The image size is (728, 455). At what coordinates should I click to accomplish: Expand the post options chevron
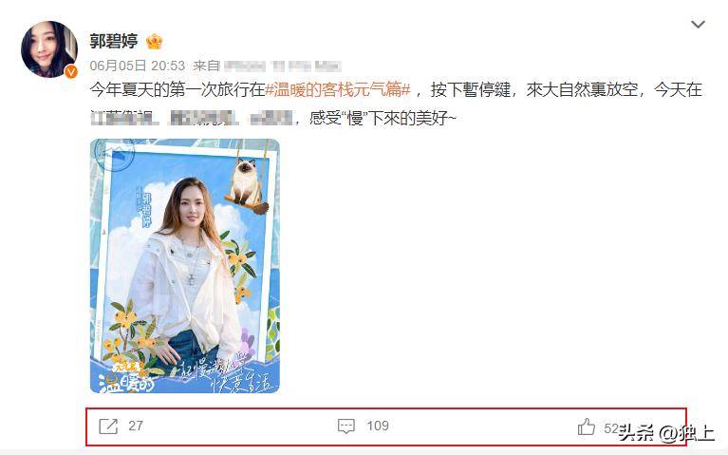point(698,24)
